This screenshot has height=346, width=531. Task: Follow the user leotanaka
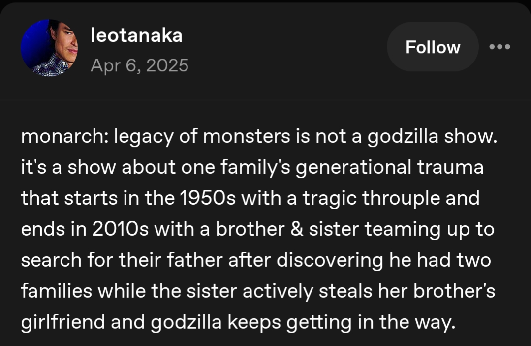click(433, 47)
